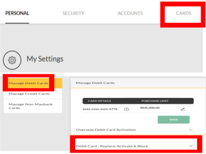The image size is (206, 154).
Task: Click the pencil edit icon for purchase limit
Action: tap(183, 110)
